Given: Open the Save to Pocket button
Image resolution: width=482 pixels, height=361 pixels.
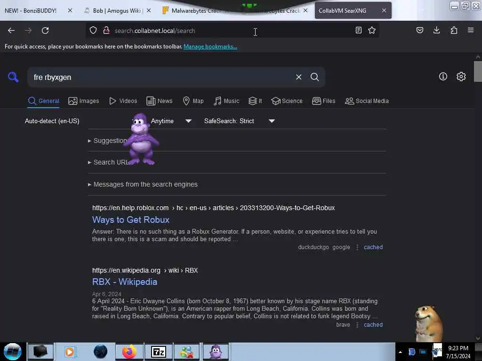Looking at the screenshot, I should [x=420, y=30].
